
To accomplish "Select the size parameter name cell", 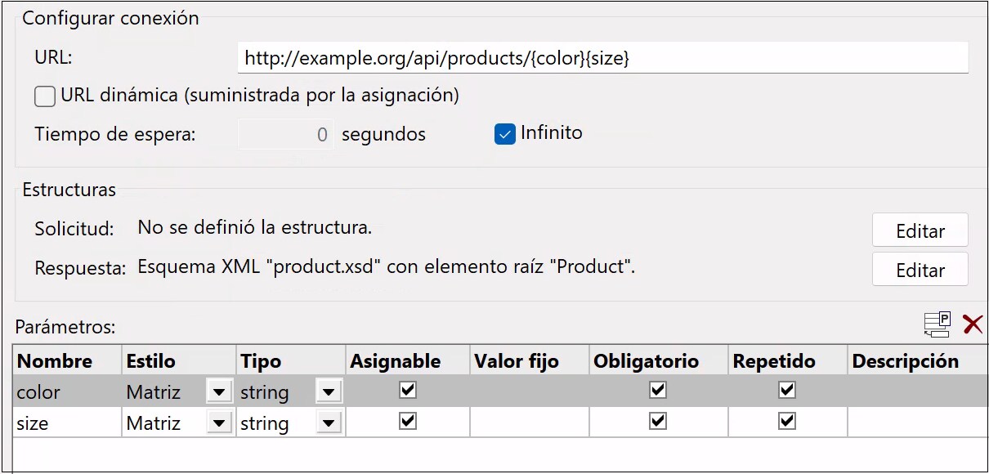I will coord(67,423).
